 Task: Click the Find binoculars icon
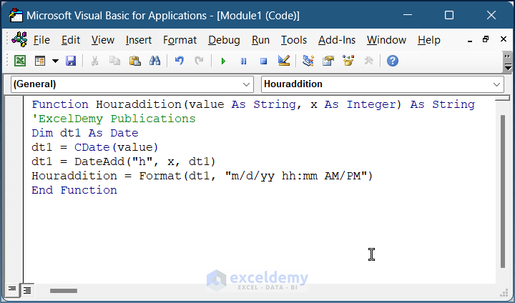[154, 61]
